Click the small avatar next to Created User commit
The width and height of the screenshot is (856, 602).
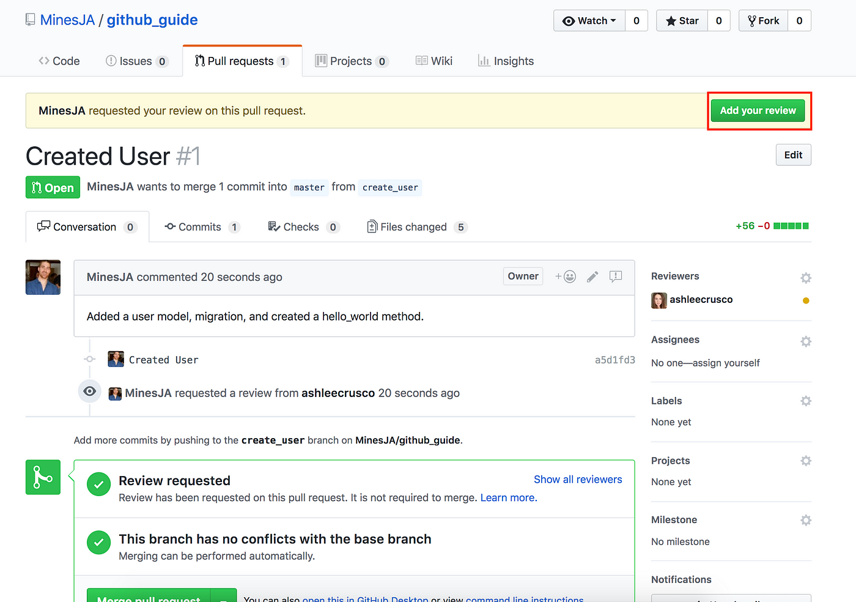click(x=116, y=359)
